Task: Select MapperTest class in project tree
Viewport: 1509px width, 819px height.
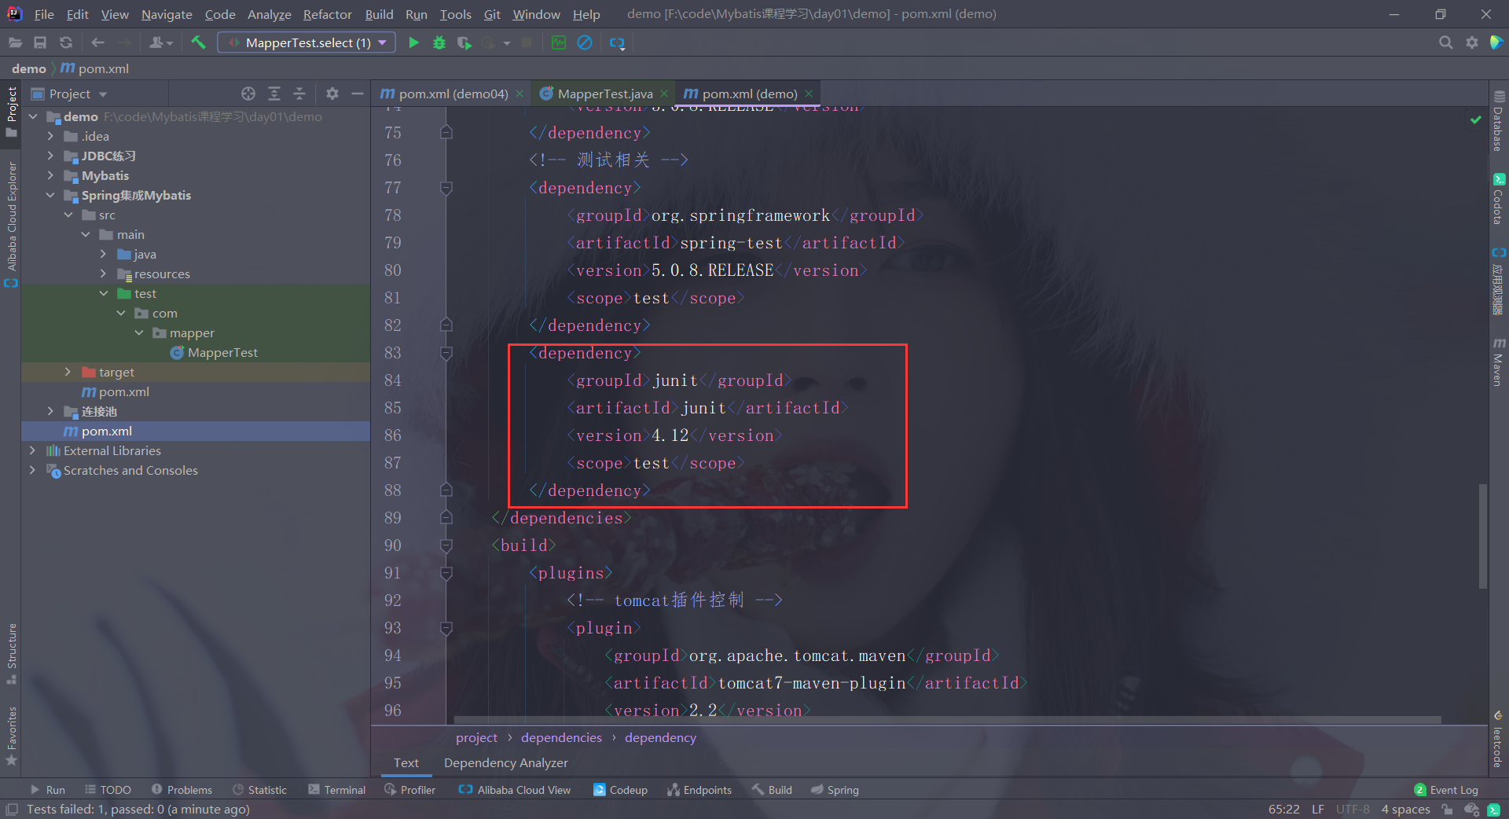Action: coord(222,352)
